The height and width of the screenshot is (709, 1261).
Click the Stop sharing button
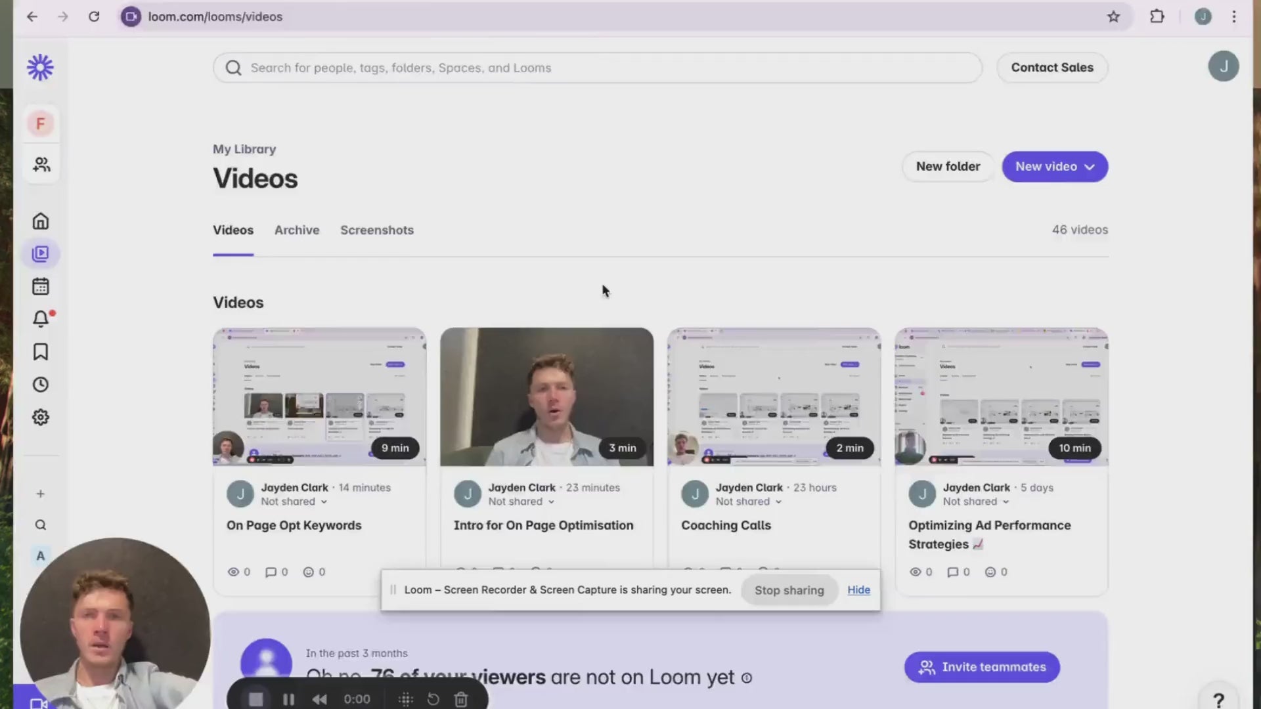[x=789, y=590]
